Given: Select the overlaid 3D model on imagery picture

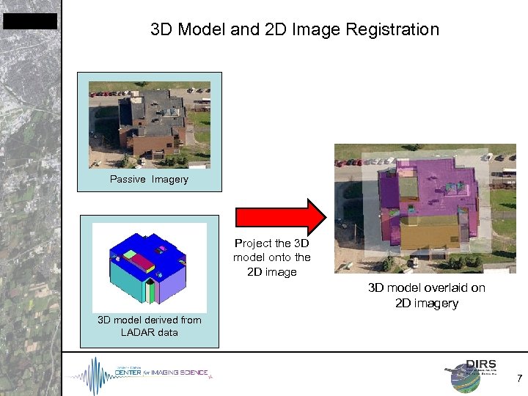Looking at the screenshot, I should coord(425,208).
